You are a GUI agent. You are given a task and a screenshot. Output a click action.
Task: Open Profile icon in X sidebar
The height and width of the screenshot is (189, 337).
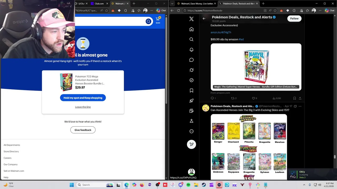coord(191,121)
